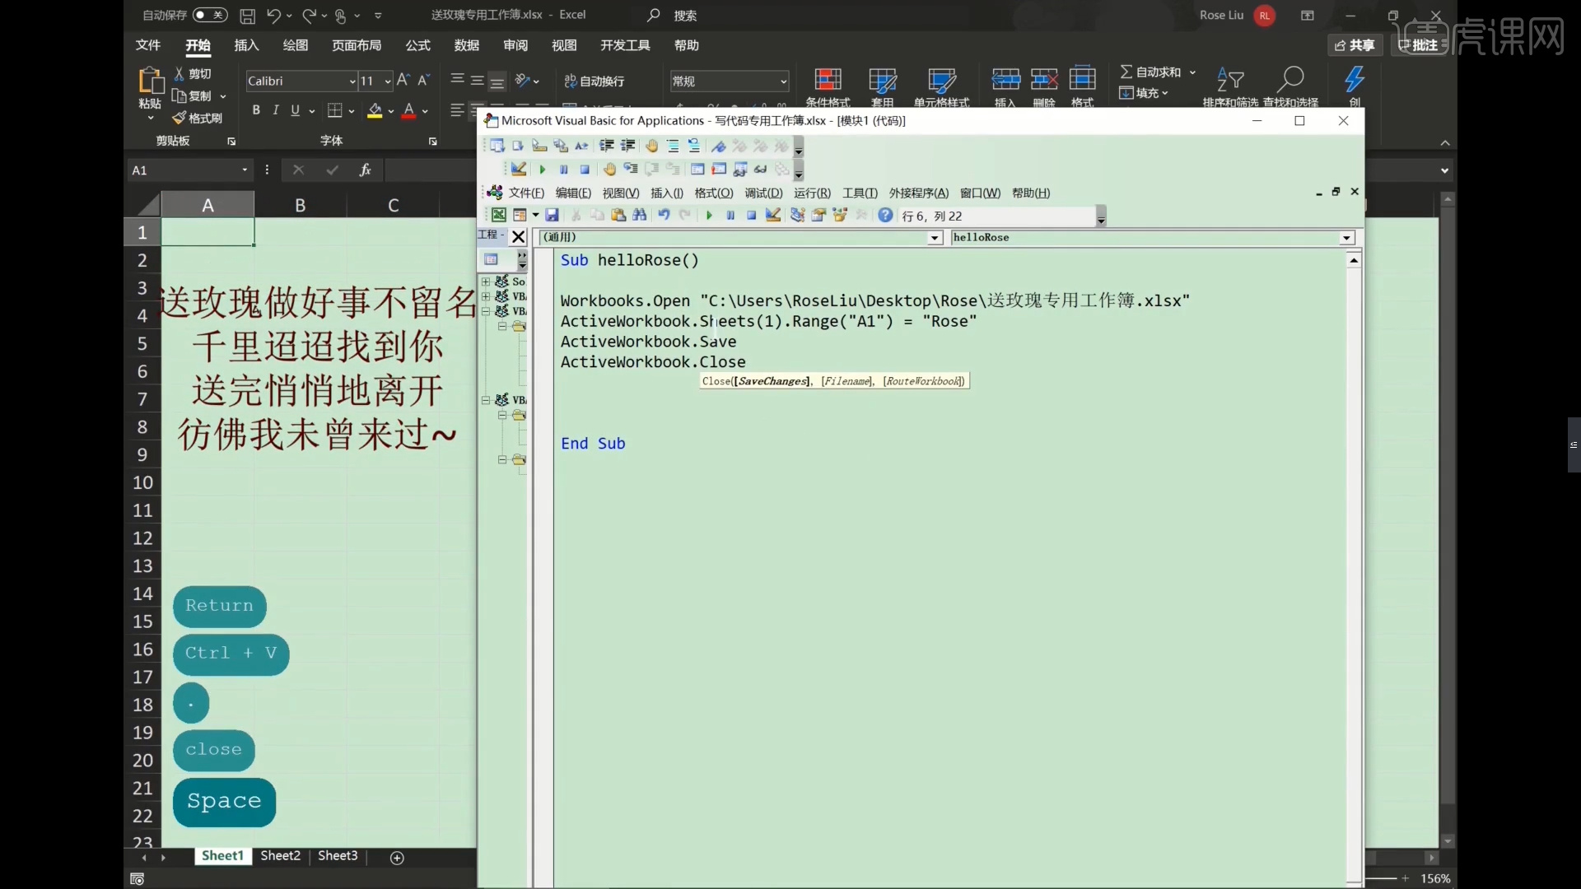Toggle the AutoSave switch in Excel
Viewport: 1581px width, 889px height.
210,15
